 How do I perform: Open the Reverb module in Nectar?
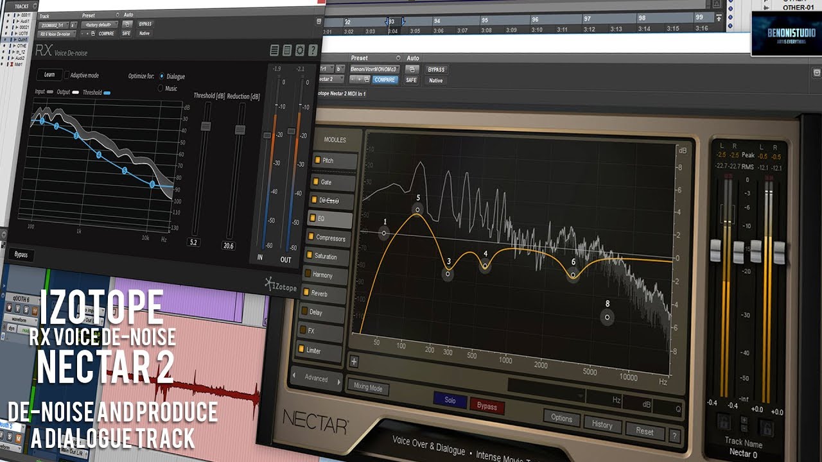pos(324,293)
